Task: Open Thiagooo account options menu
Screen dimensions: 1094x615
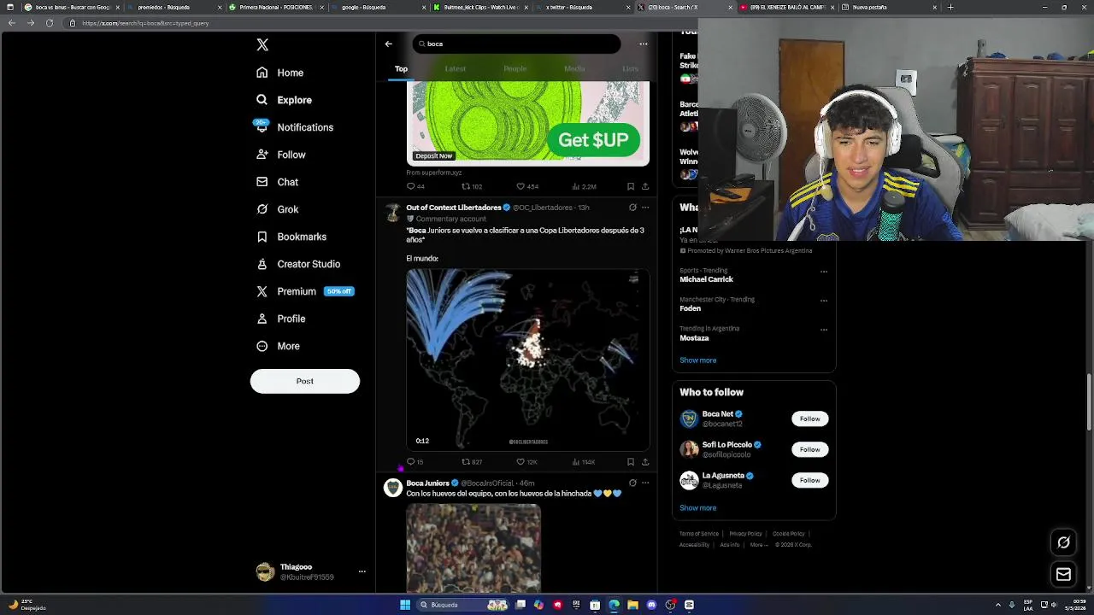Action: (x=362, y=571)
